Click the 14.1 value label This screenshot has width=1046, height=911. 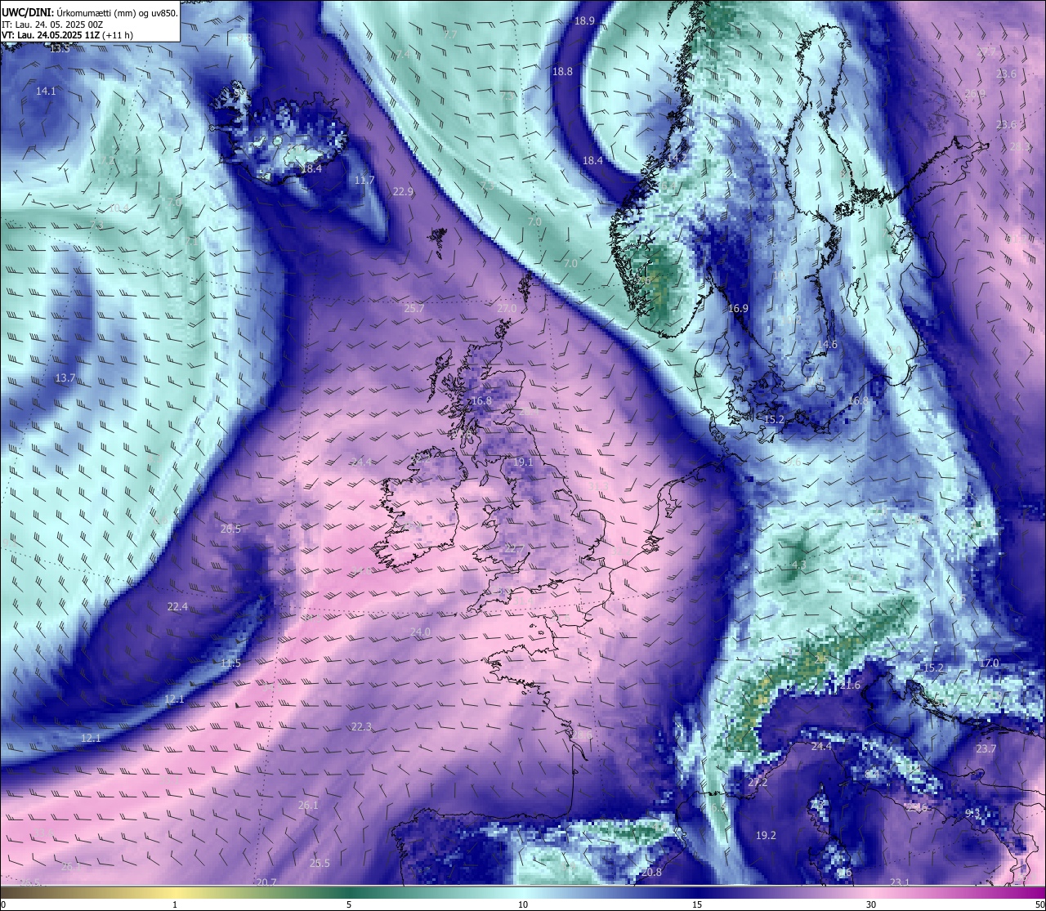[x=46, y=92]
